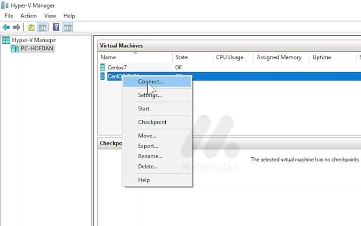The width and height of the screenshot is (361, 226).
Task: Open the Action menu
Action: [28, 16]
